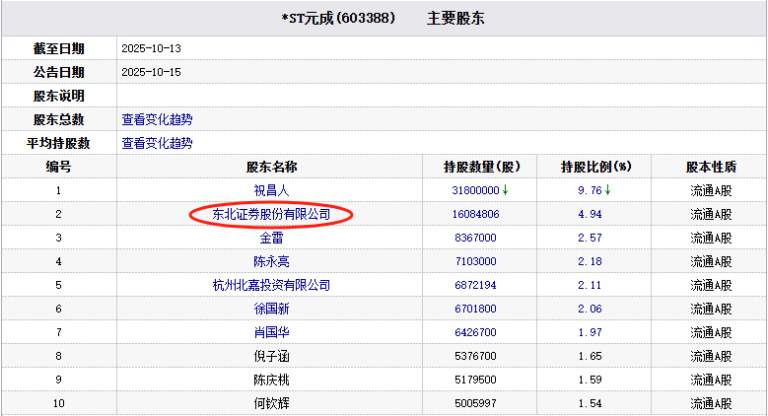Open 杭州北嘉投资有限公司 shareholder link
Image resolution: width=768 pixels, height=416 pixels.
pyautogui.click(x=271, y=285)
